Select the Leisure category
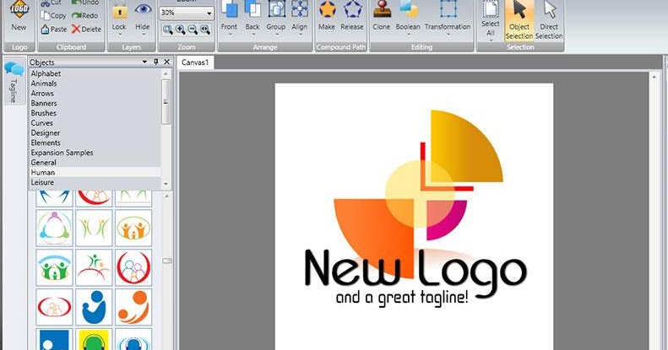The width and height of the screenshot is (668, 350). tap(95, 182)
